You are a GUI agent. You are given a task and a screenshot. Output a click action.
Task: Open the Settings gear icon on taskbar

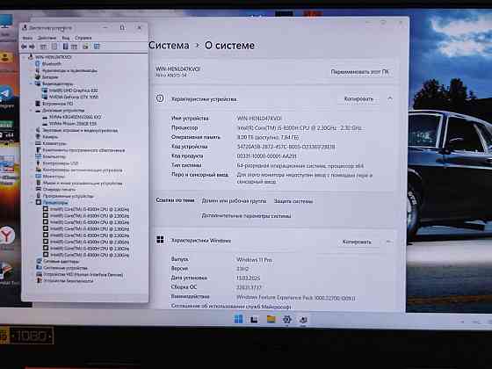pos(286,320)
